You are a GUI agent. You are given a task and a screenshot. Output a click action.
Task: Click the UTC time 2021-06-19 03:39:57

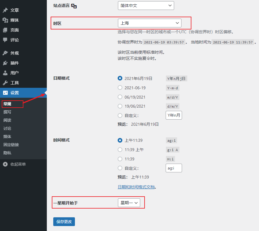pyautogui.click(x=164, y=42)
